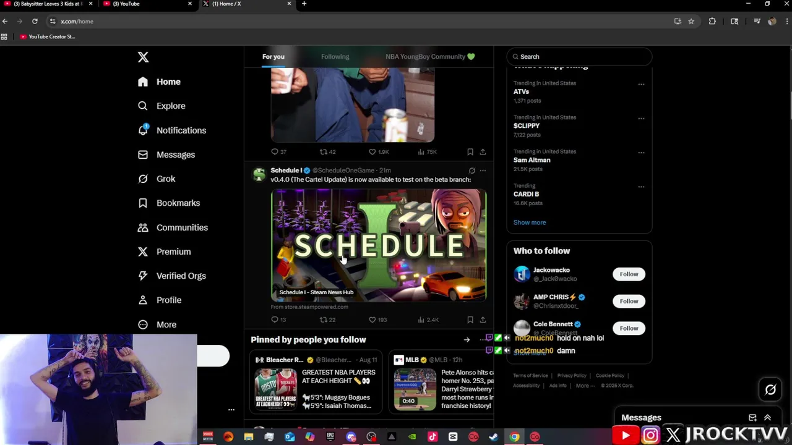792x445 pixels.
Task: Go back in the browser
Action: coord(5,21)
